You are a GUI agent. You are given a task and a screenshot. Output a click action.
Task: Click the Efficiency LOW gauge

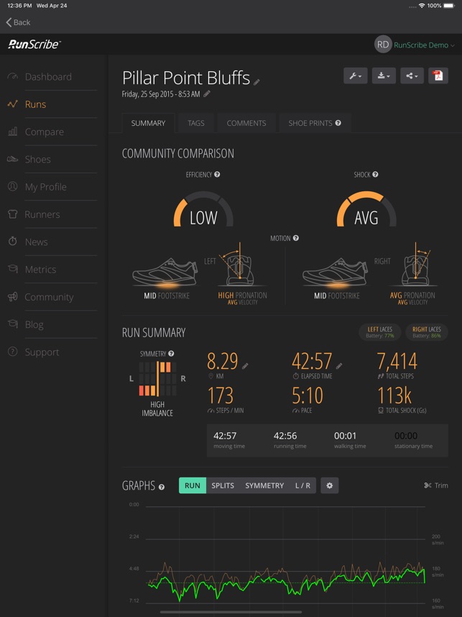(203, 210)
